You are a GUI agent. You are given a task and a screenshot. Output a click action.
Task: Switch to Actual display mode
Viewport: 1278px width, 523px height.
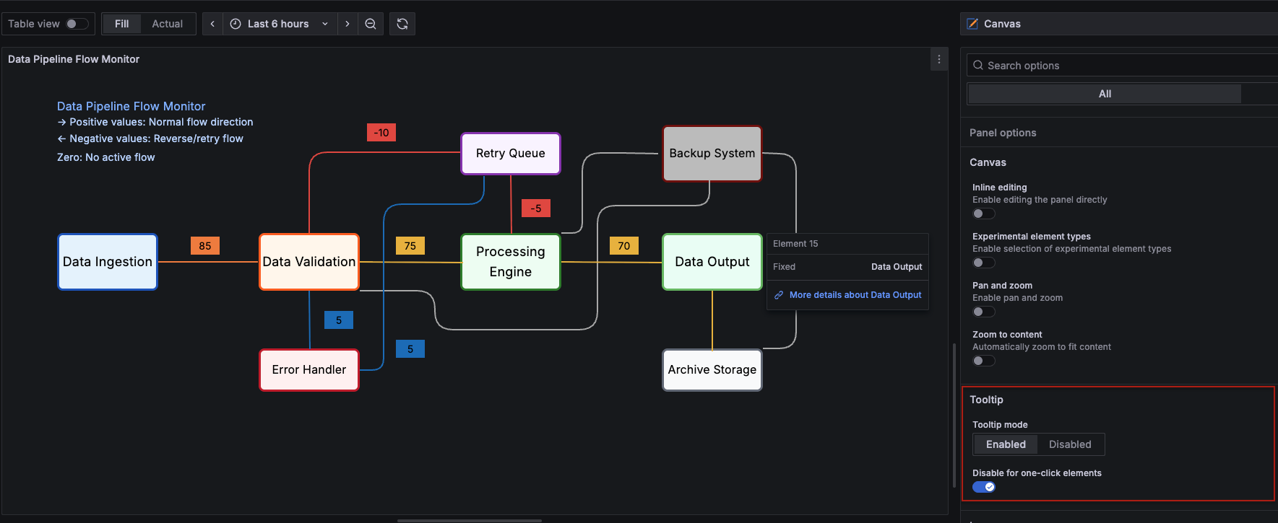click(x=167, y=24)
